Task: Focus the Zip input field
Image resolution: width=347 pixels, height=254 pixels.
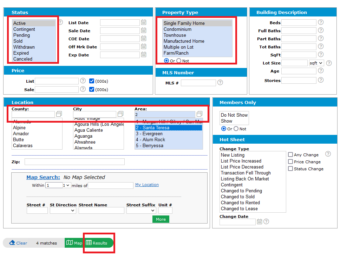Action: [x=74, y=162]
